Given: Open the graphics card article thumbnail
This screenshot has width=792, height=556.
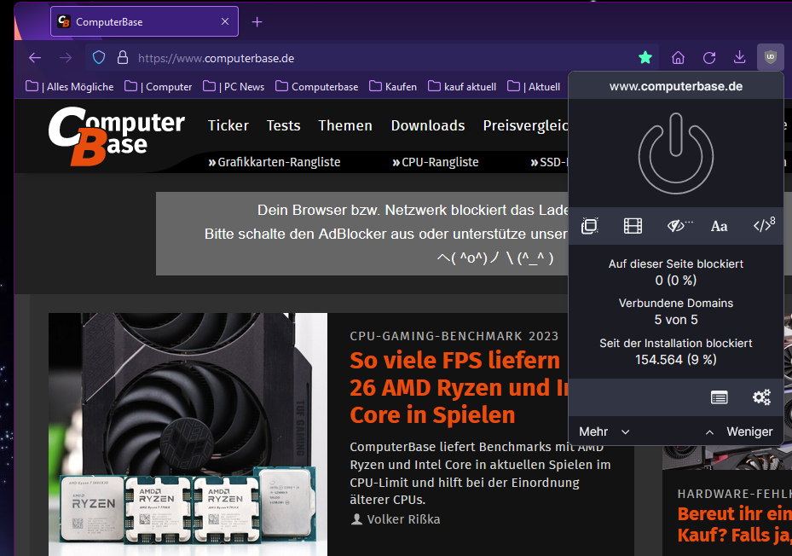Looking at the screenshot, I should pos(188,434).
